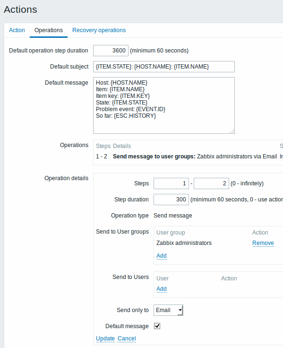Click the Step duration field showing 300
Image resolution: width=283 pixels, height=348 pixels.
click(171, 200)
